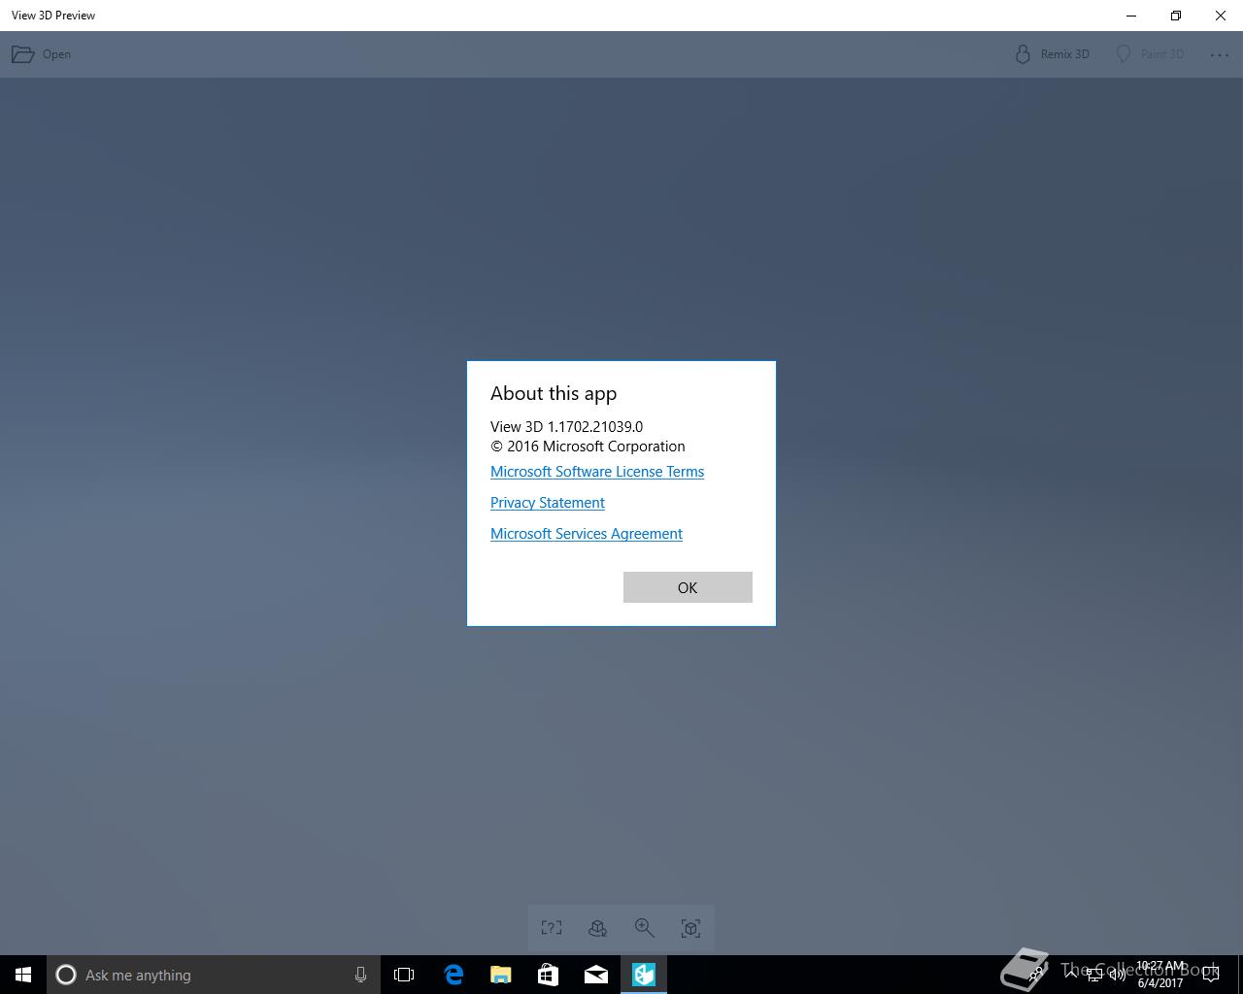Click the network icon in system tray

tap(1094, 975)
